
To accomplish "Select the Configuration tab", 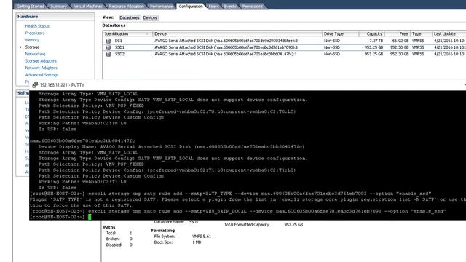I will (x=191, y=7).
